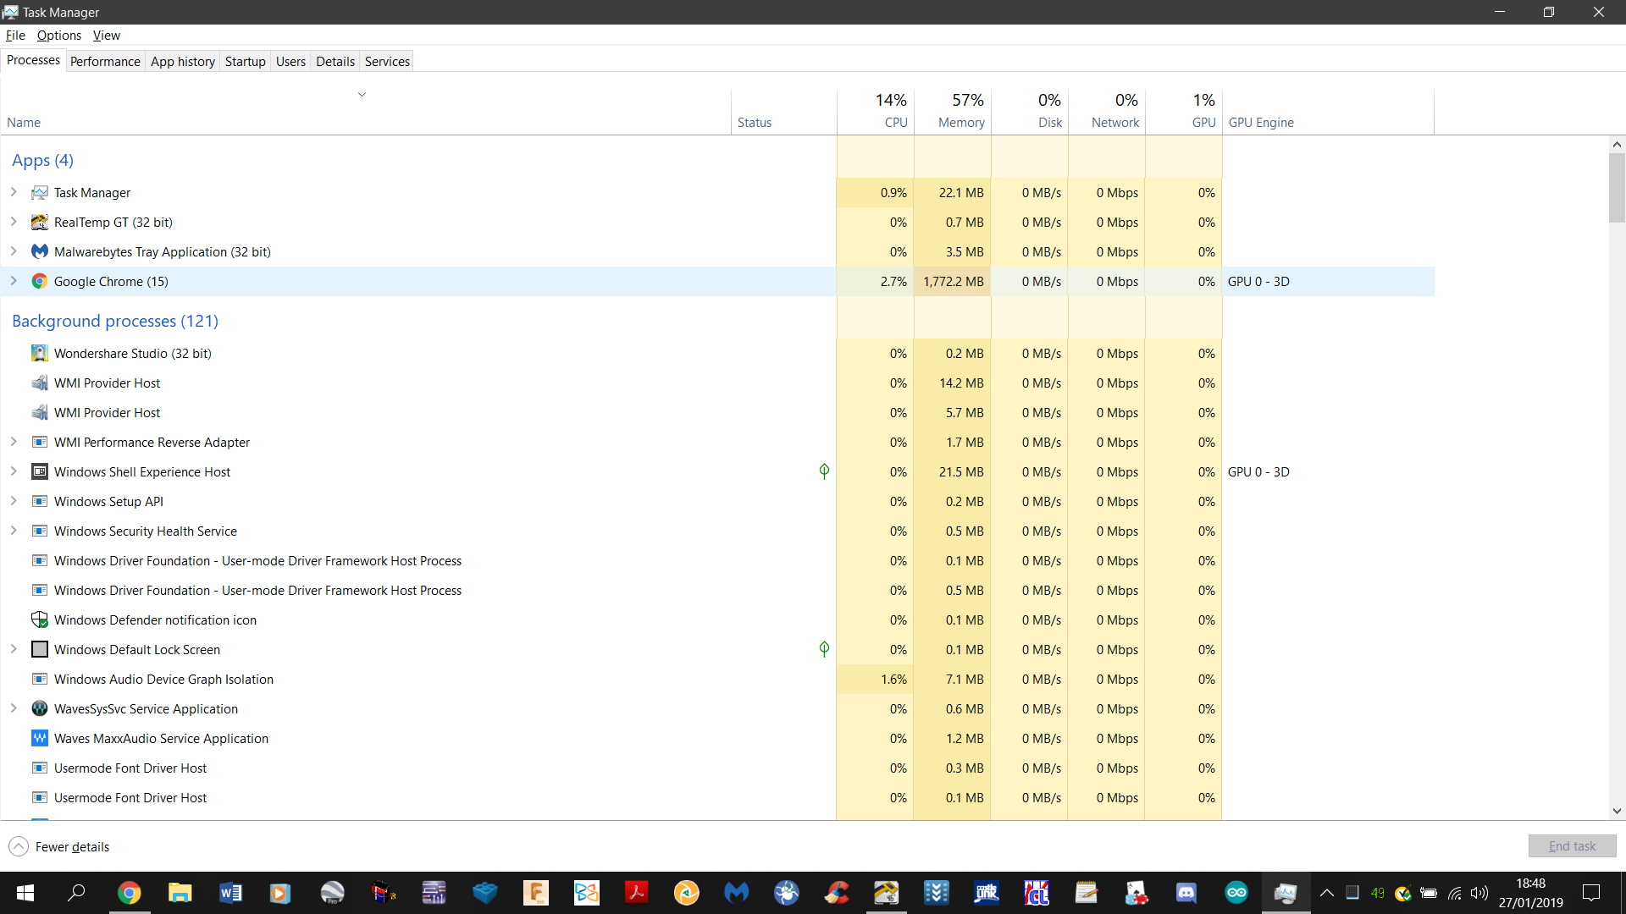Sort by the Memory column header
This screenshot has width=1626, height=914.
click(x=953, y=111)
